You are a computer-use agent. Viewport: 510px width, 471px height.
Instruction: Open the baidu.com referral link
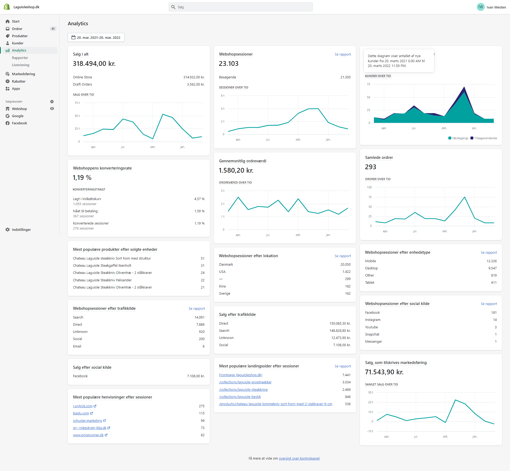click(x=81, y=413)
